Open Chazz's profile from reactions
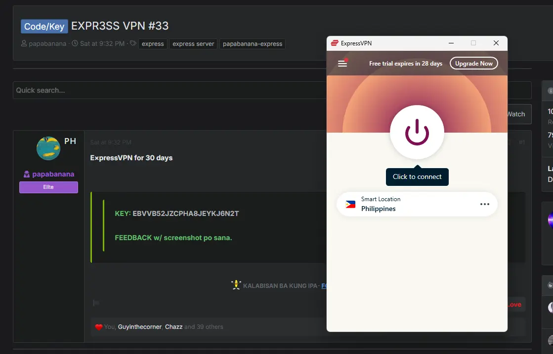 173,327
